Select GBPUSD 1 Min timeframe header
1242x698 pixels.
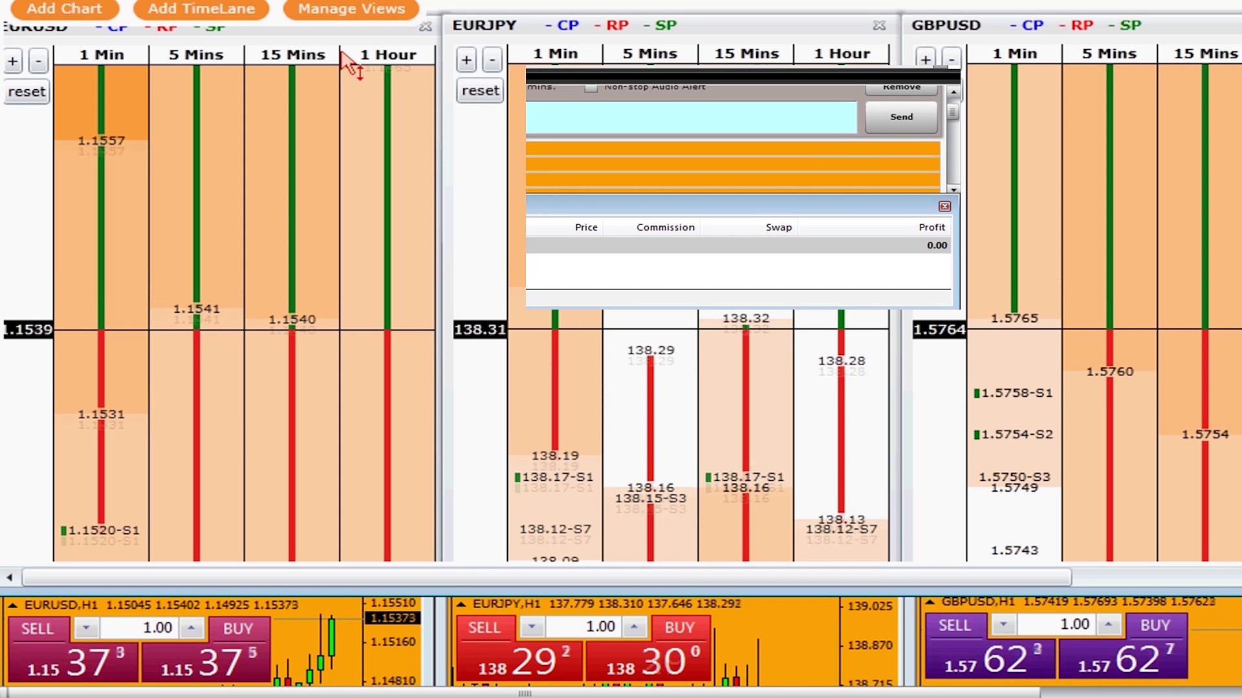coord(1014,54)
